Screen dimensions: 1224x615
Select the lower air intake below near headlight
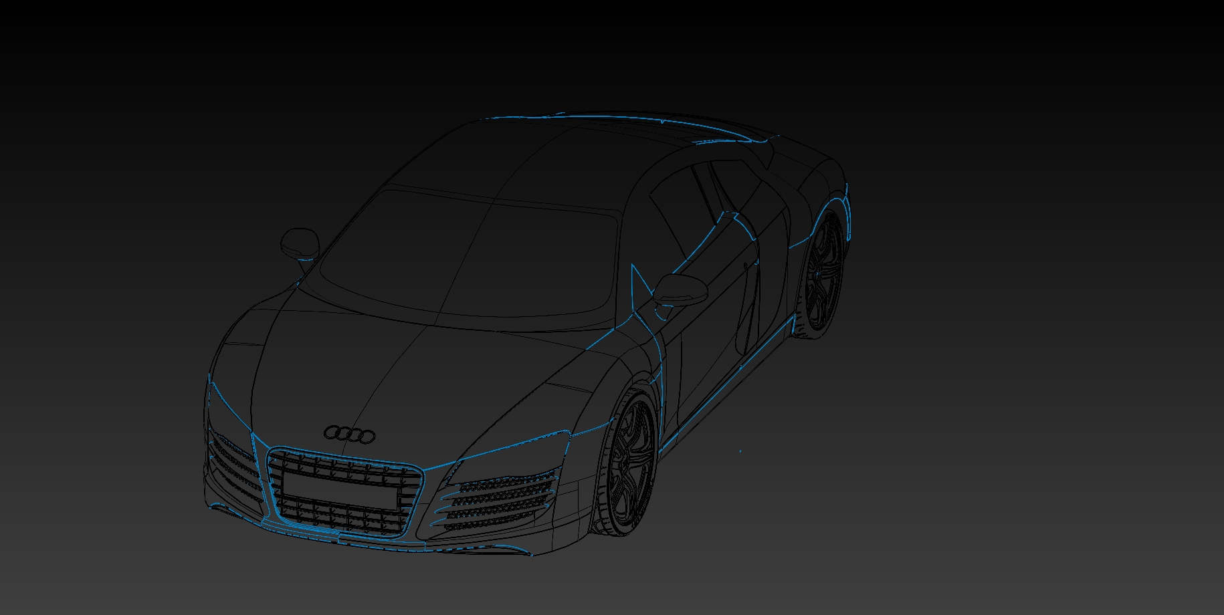point(498,505)
